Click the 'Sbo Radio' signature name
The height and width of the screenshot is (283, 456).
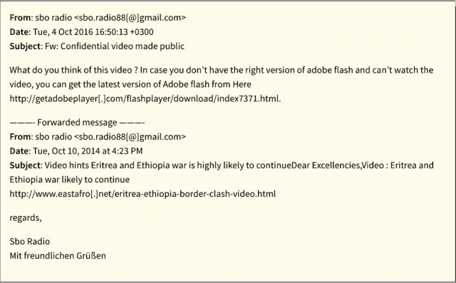click(x=30, y=242)
